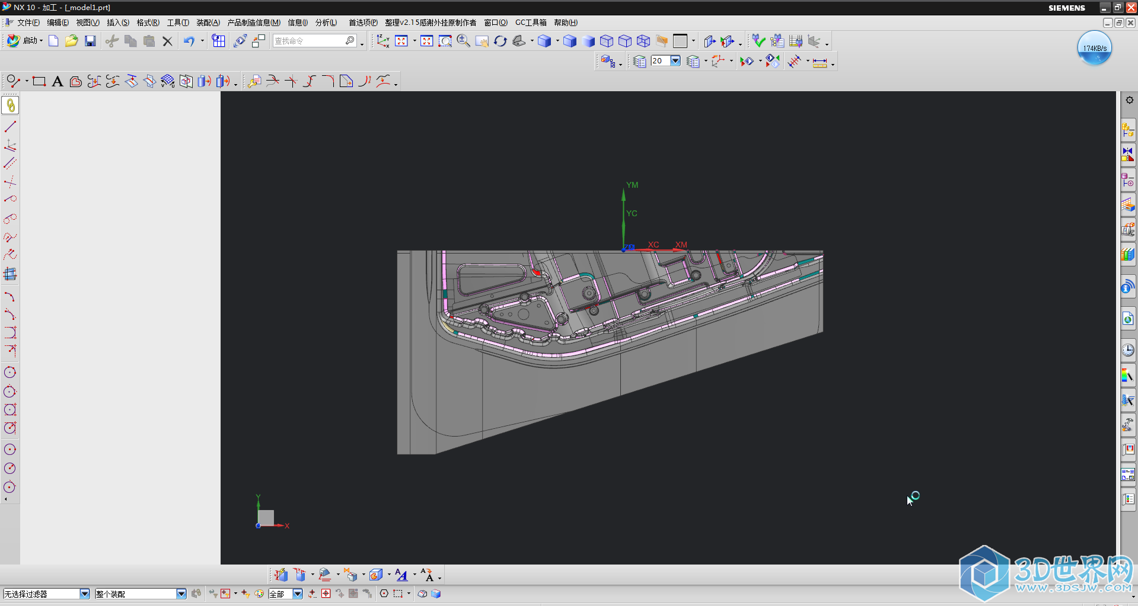Click the Settings gear at top right
1138x606 pixels.
[1130, 100]
